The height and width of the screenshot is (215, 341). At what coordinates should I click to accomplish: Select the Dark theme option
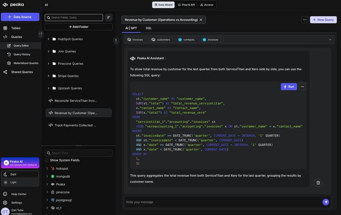[14, 174]
